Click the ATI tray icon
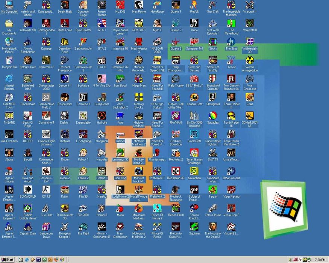 296,260
